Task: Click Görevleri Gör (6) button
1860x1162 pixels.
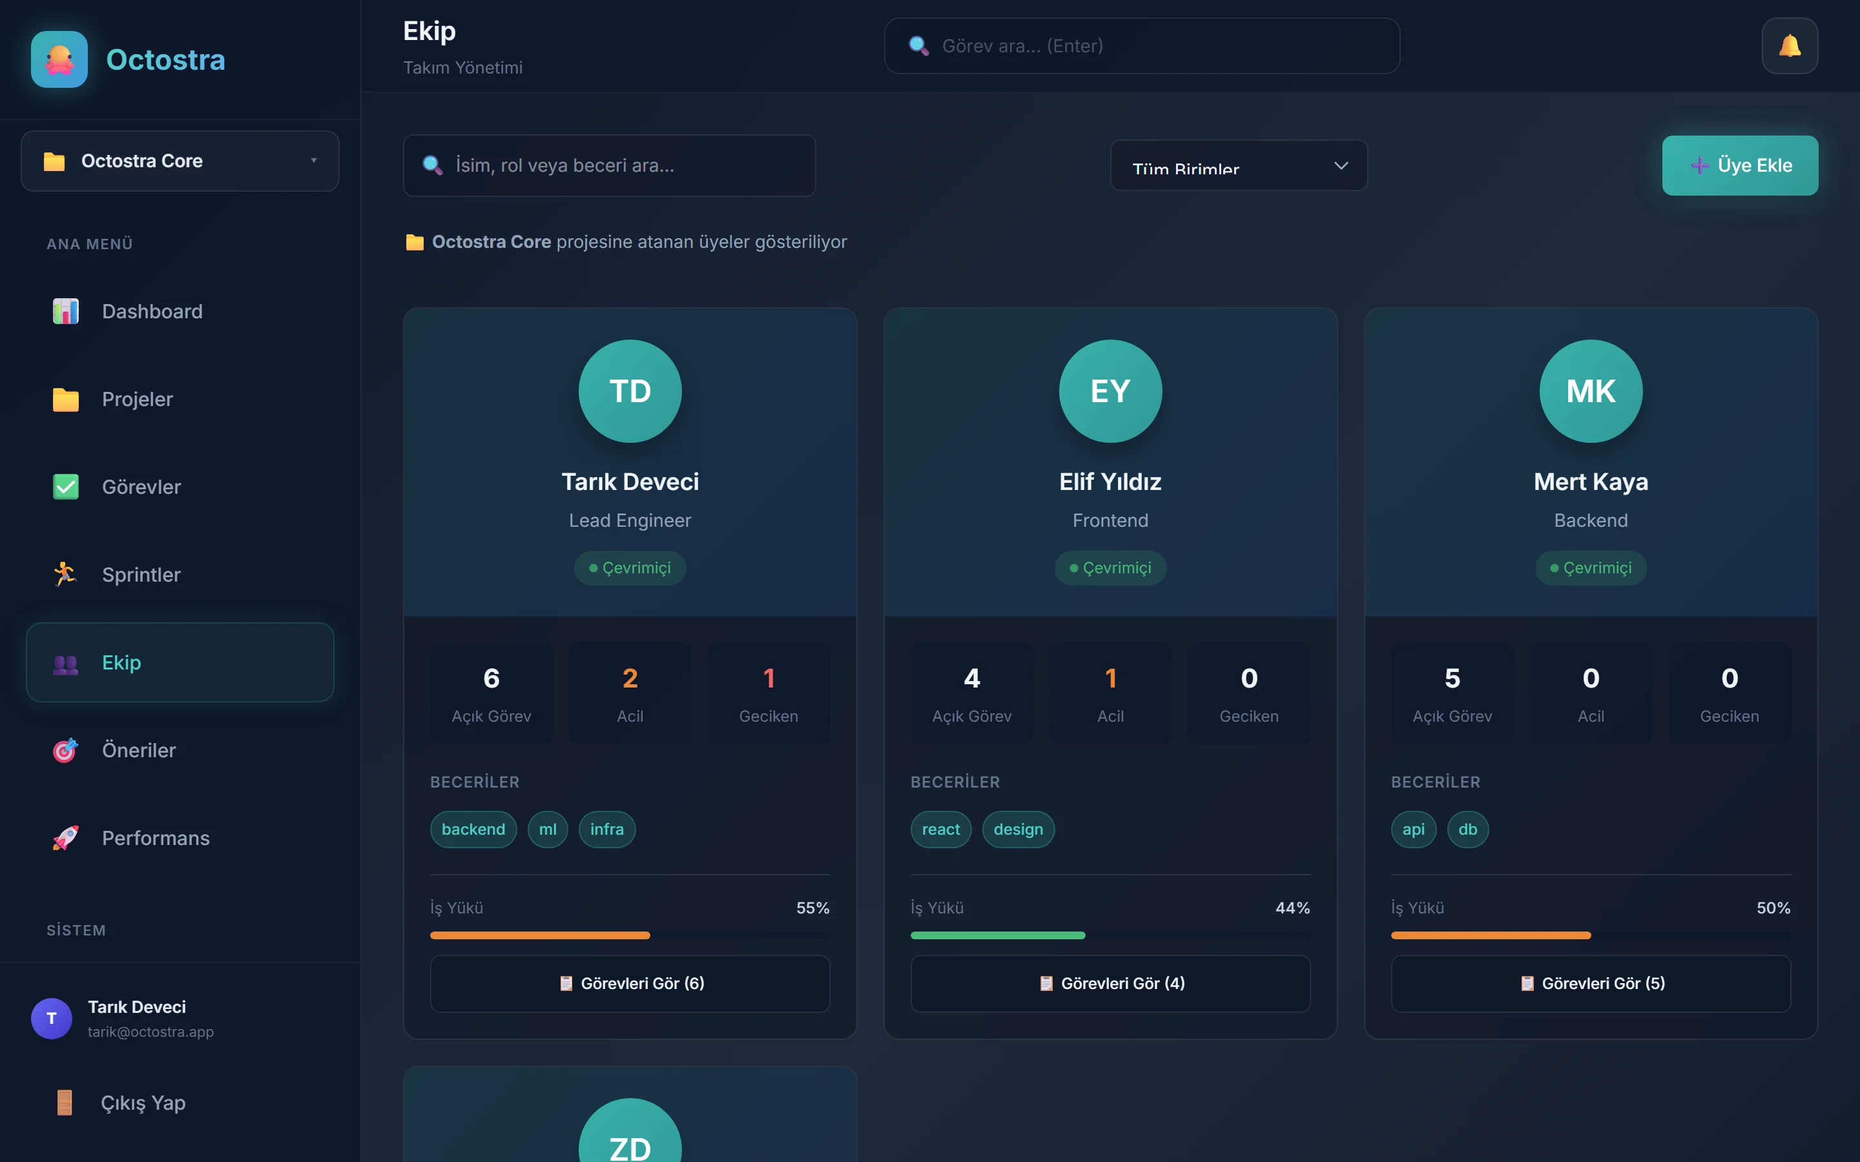Action: (x=630, y=984)
